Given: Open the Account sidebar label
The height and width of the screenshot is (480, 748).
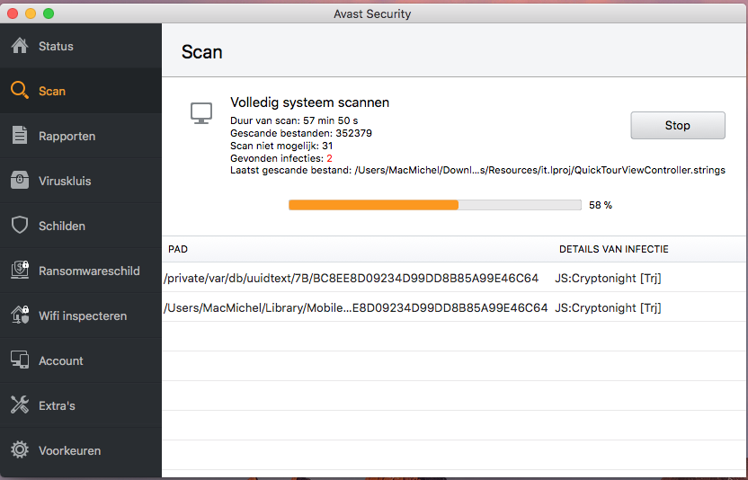Looking at the screenshot, I should pos(60,360).
